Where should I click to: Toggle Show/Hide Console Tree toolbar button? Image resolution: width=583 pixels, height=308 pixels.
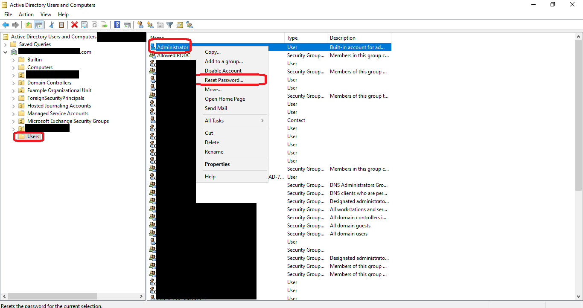[38, 25]
